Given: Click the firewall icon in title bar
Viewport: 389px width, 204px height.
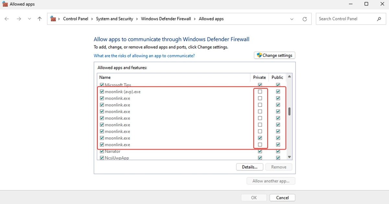Looking at the screenshot, I should (x=5, y=4).
